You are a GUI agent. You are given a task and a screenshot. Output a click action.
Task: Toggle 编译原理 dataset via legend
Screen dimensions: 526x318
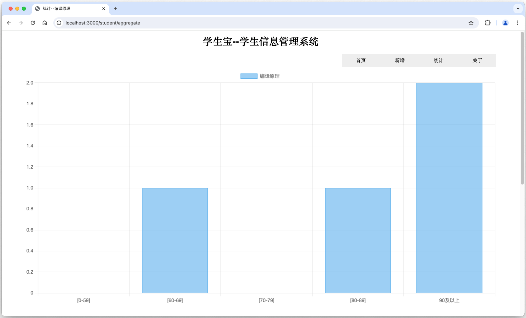(260, 76)
